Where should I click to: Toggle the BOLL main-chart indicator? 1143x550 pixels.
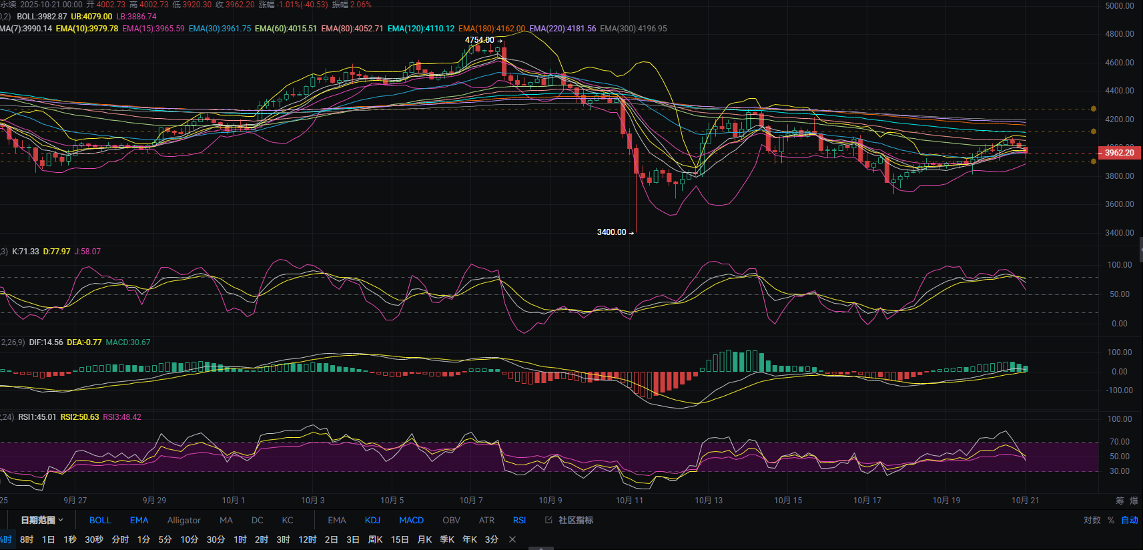tap(100, 520)
